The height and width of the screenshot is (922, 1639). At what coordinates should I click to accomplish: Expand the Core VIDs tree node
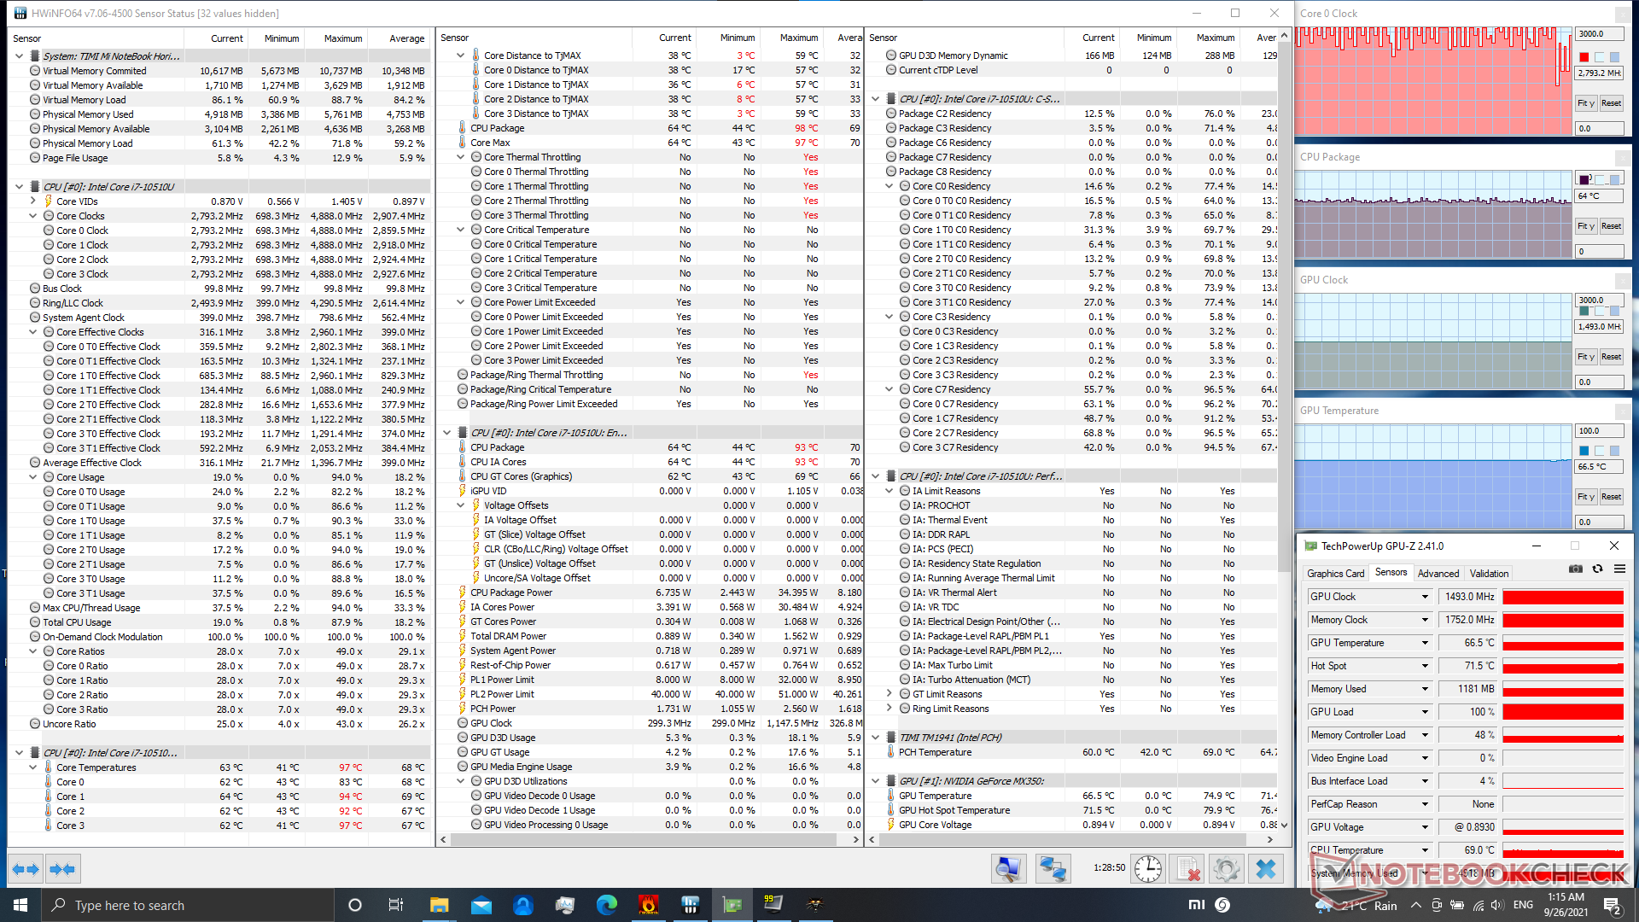point(33,201)
